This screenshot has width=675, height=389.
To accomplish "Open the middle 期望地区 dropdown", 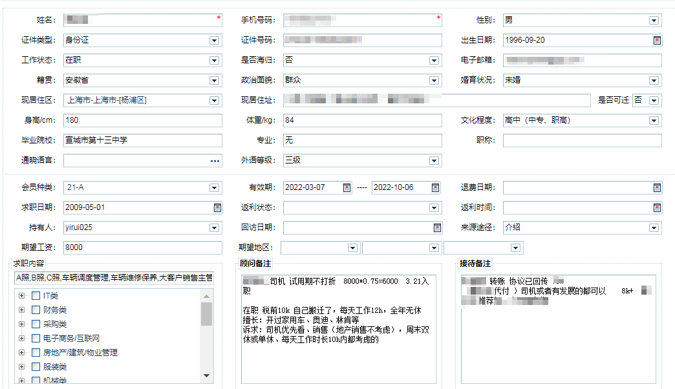I will click(434, 248).
